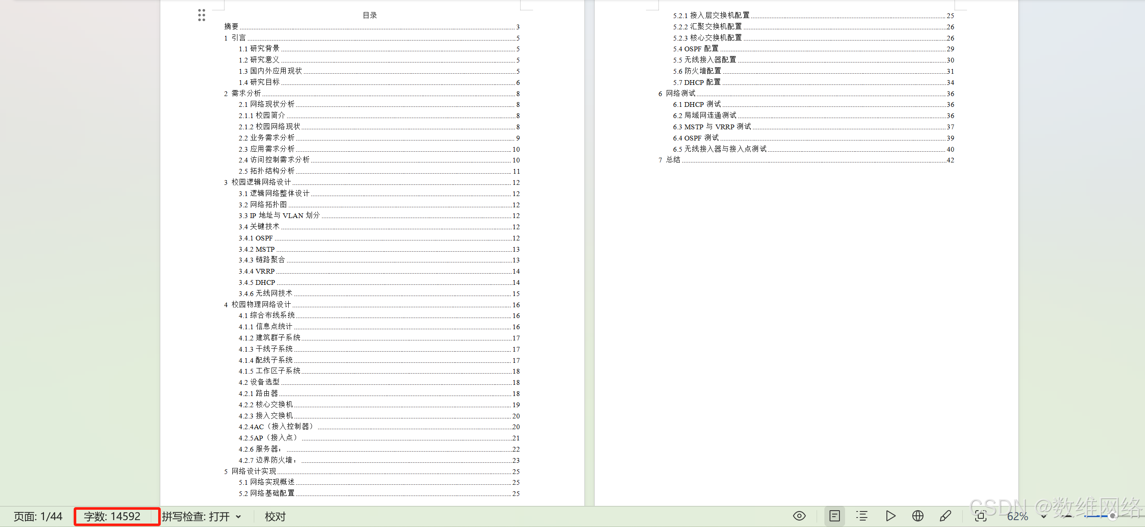The height and width of the screenshot is (527, 1145).
Task: Toggle eye protection mode icon
Action: click(799, 516)
